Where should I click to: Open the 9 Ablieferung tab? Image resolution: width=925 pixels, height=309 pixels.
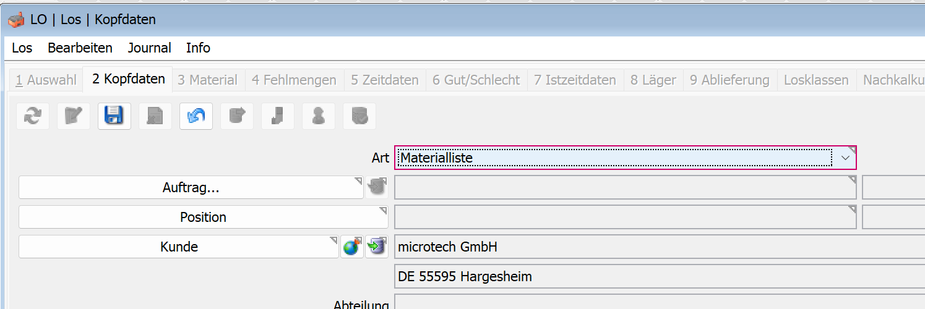[729, 80]
